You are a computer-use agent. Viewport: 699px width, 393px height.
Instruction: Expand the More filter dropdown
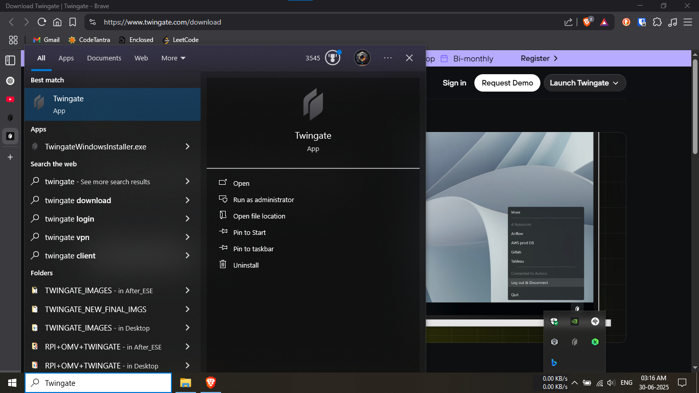pyautogui.click(x=173, y=58)
